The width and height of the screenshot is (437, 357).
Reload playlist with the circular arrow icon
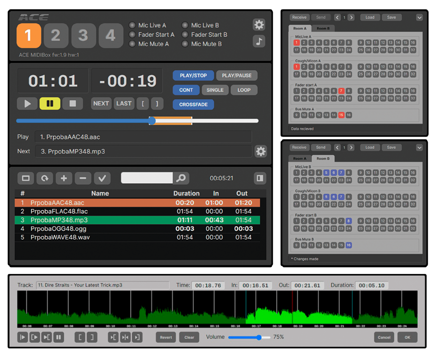(x=45, y=178)
